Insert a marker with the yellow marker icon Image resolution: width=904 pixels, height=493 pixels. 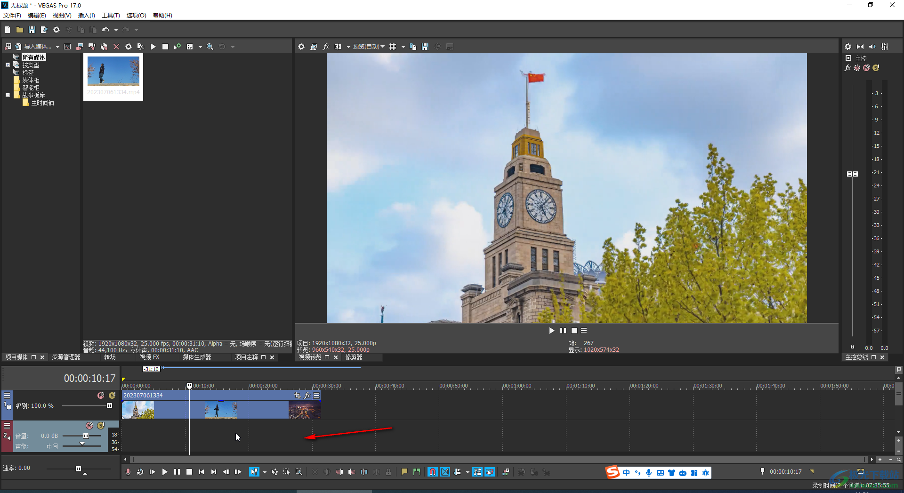[x=404, y=472]
